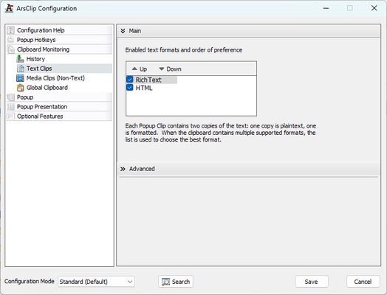Click the Main header text

point(135,31)
